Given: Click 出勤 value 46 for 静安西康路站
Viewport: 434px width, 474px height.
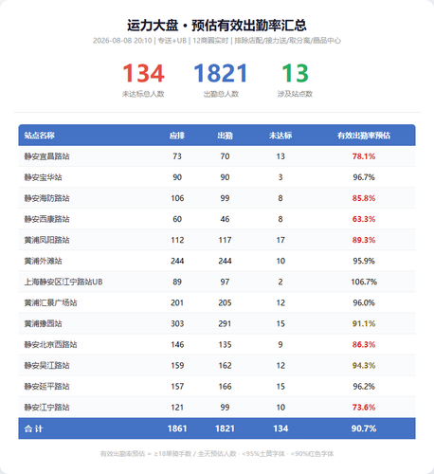Looking at the screenshot, I should point(225,219).
